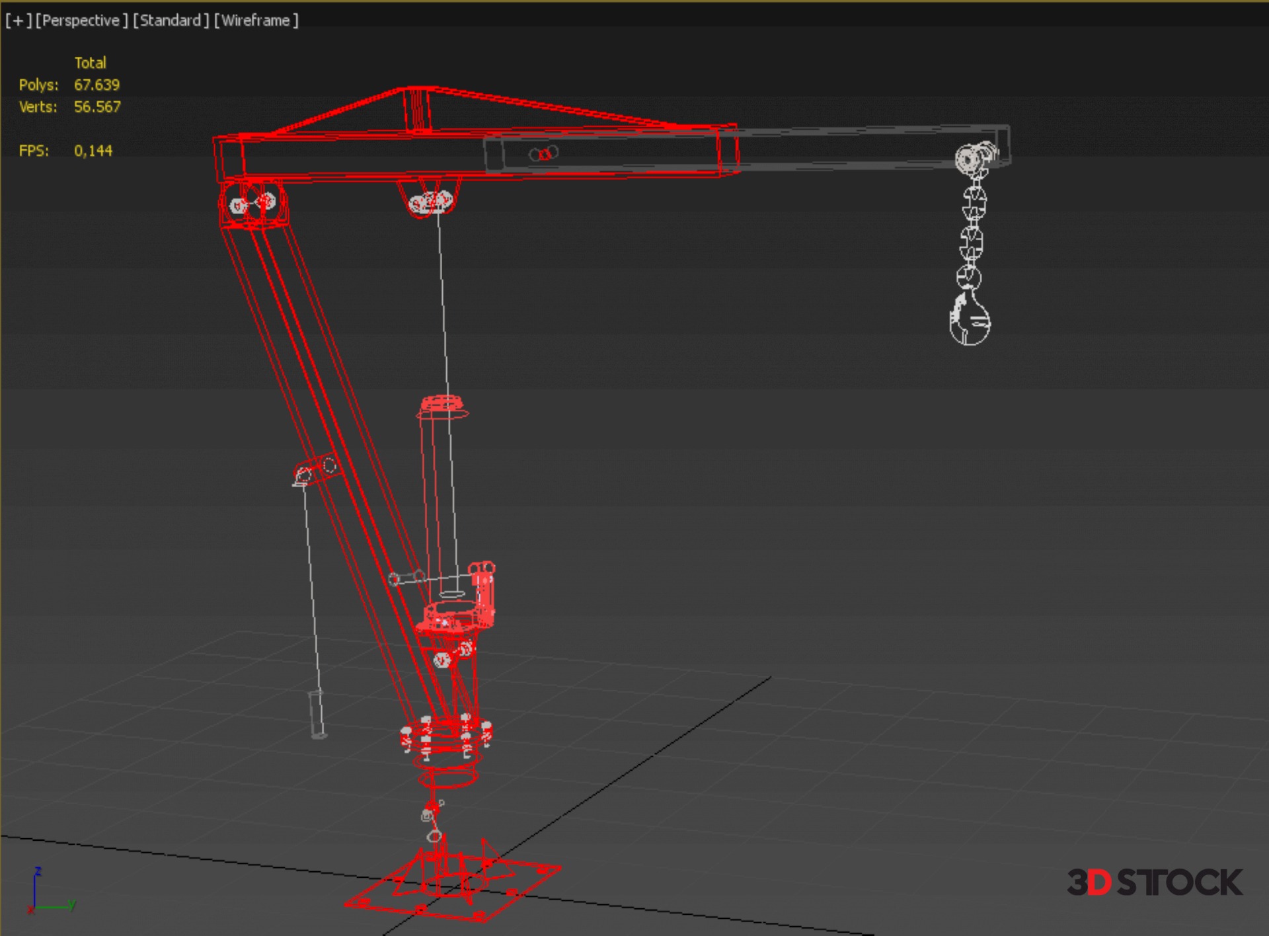Select the small gray cylinder on the grid
The width and height of the screenshot is (1269, 936).
[x=317, y=714]
